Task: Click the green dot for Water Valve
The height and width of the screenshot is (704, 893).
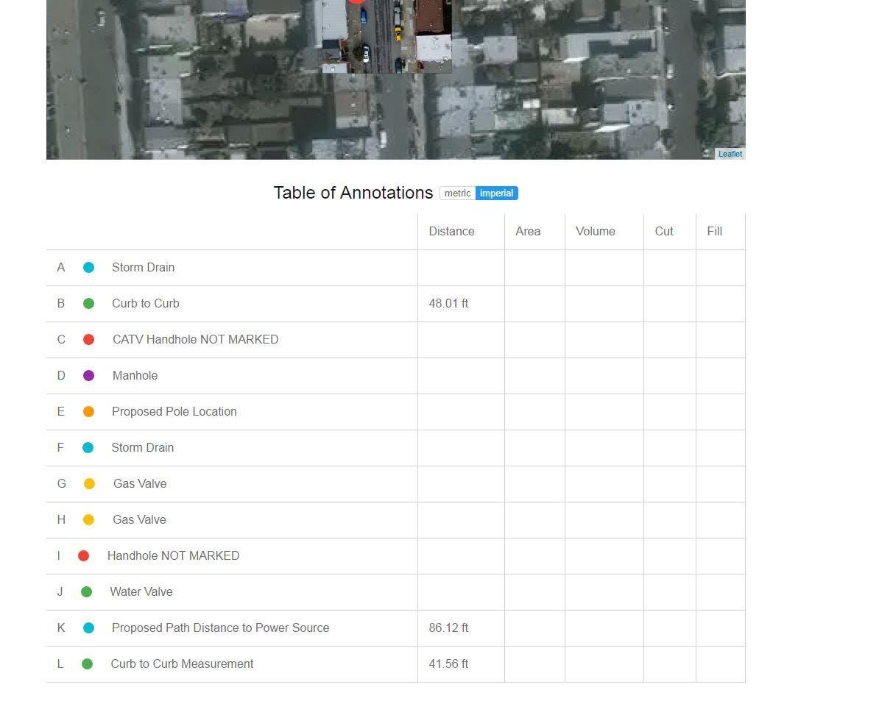Action: 86,592
